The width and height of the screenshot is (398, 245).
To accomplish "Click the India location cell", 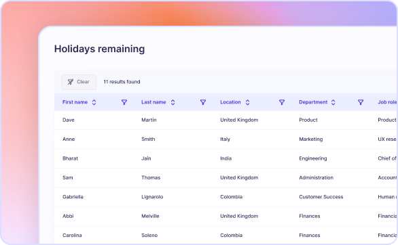I will 226,158.
